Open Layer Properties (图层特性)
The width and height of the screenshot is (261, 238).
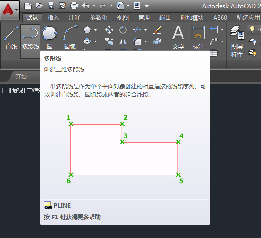click(x=237, y=41)
